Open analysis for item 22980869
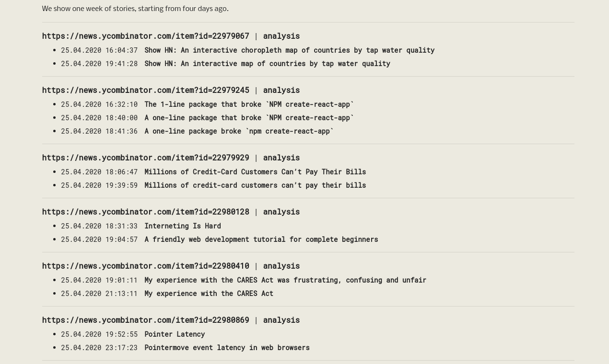The height and width of the screenshot is (364, 609). pyautogui.click(x=281, y=320)
